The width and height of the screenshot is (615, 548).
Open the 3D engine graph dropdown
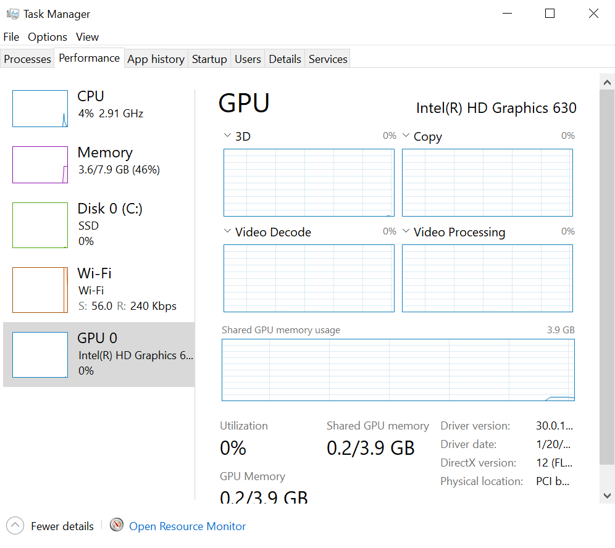click(x=227, y=136)
